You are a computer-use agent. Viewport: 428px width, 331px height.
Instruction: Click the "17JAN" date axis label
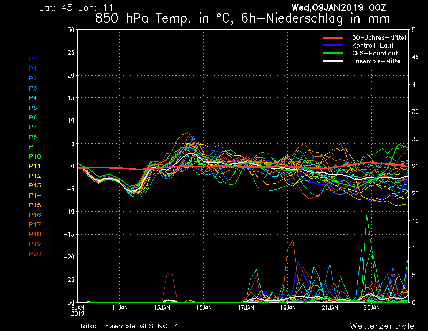point(246,307)
